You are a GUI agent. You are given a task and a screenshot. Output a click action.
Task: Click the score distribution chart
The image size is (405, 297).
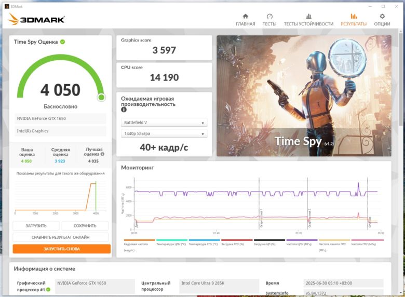60,198
